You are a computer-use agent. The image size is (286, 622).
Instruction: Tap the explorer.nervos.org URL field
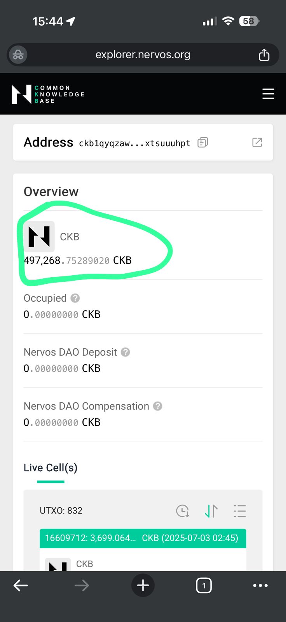[x=143, y=55]
